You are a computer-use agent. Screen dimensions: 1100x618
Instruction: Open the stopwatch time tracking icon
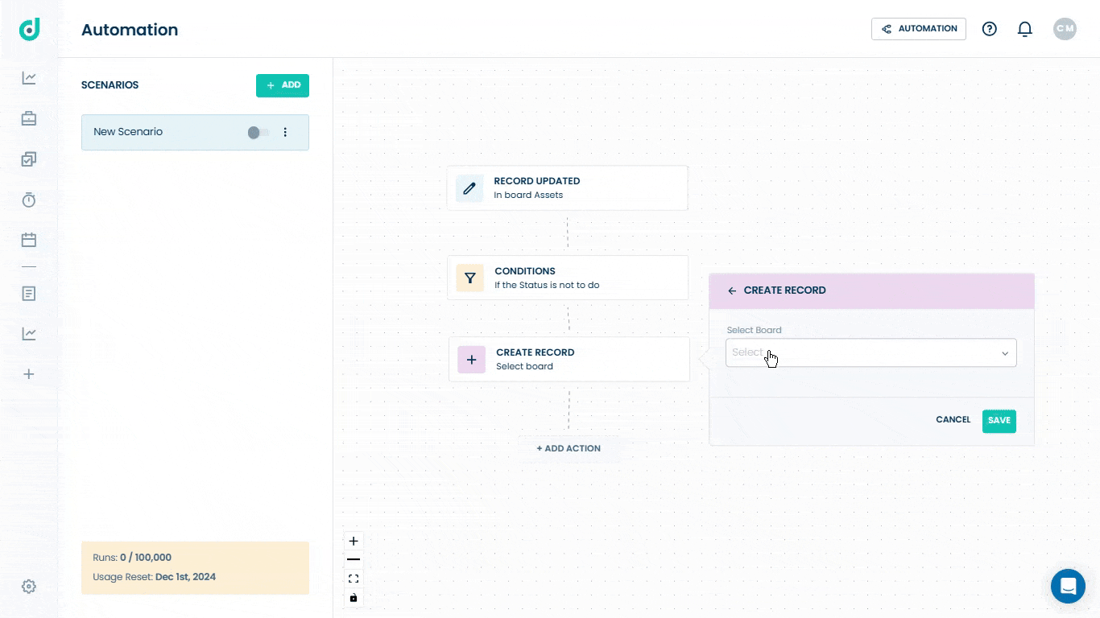click(29, 200)
